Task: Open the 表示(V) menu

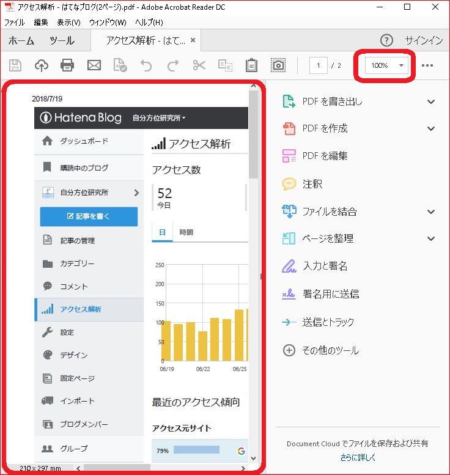Action: click(x=69, y=23)
